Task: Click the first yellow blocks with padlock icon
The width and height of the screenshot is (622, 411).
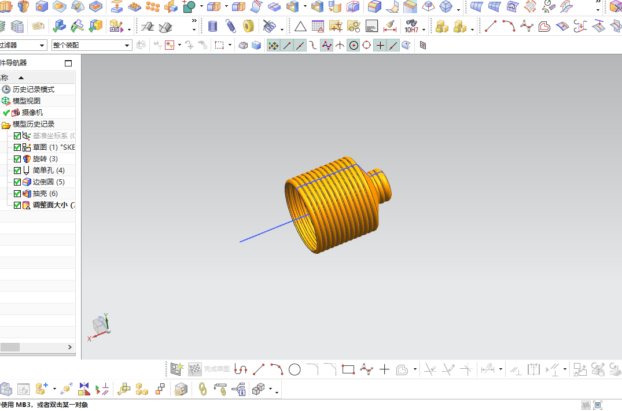Action: 442,27
